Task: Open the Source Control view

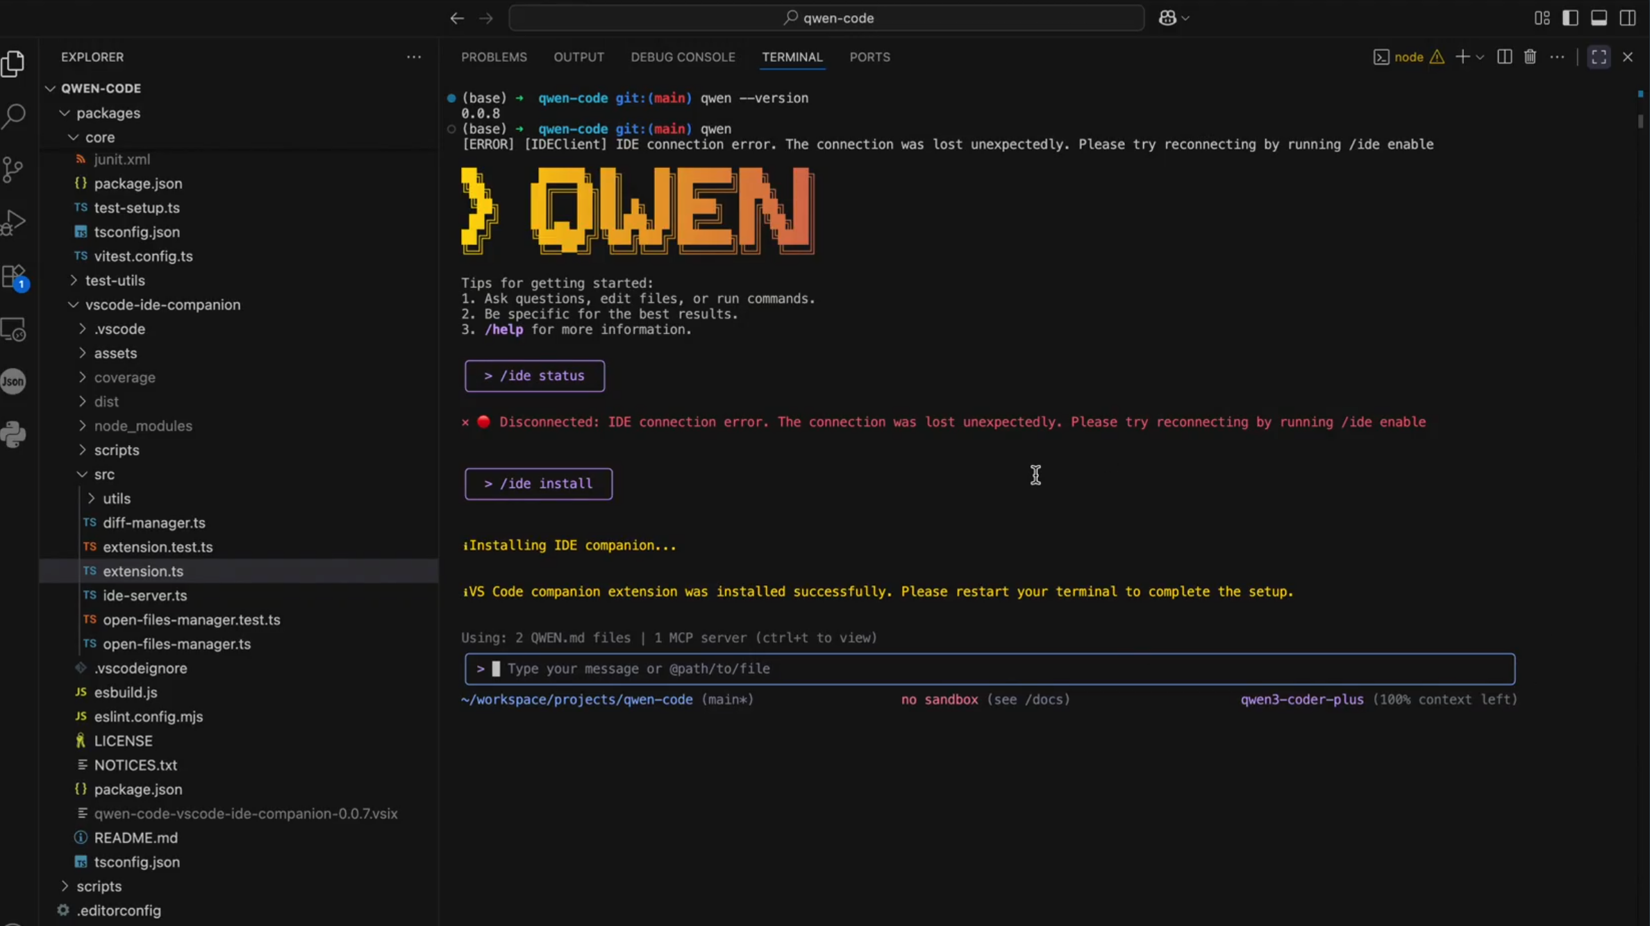Action: 14,169
